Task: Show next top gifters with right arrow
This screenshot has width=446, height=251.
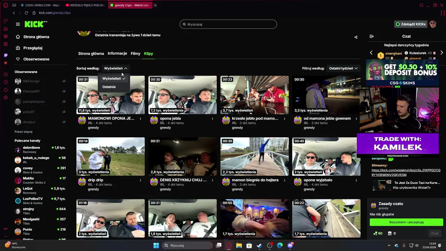Action: click(441, 53)
